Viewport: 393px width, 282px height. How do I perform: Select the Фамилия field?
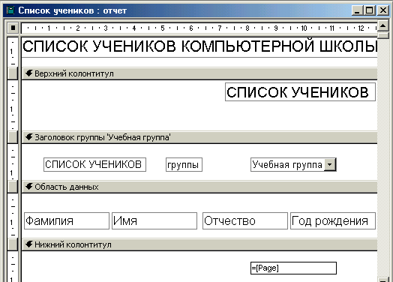tap(67, 220)
